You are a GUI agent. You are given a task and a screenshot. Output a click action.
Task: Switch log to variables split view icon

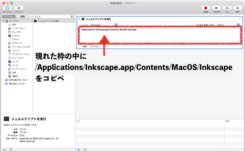[85, 150]
